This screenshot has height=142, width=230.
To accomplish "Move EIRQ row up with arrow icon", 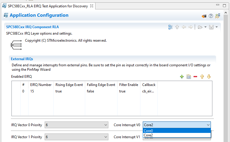I will [202, 77].
